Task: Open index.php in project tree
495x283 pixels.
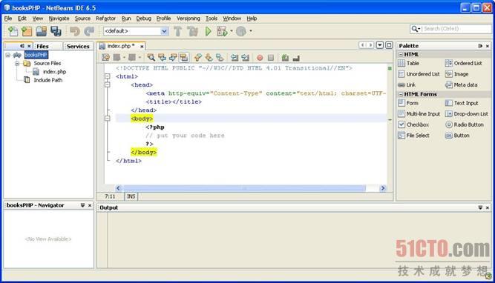Action: pyautogui.click(x=54, y=72)
